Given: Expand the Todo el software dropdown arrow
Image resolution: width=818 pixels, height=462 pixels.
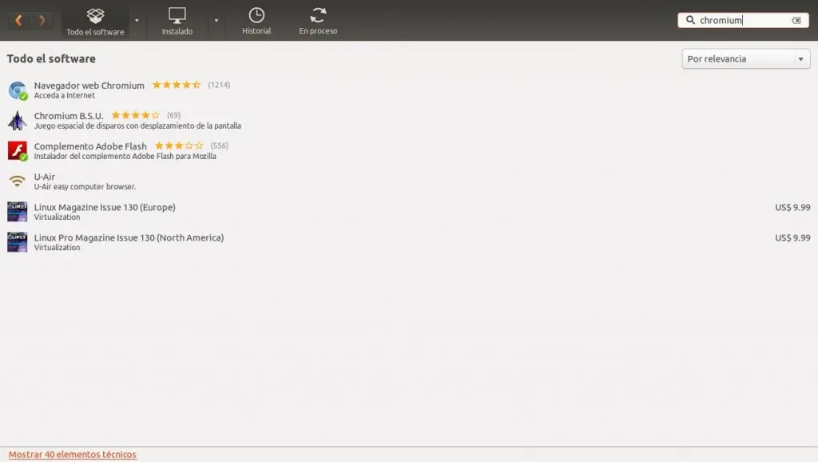Looking at the screenshot, I should [x=137, y=21].
